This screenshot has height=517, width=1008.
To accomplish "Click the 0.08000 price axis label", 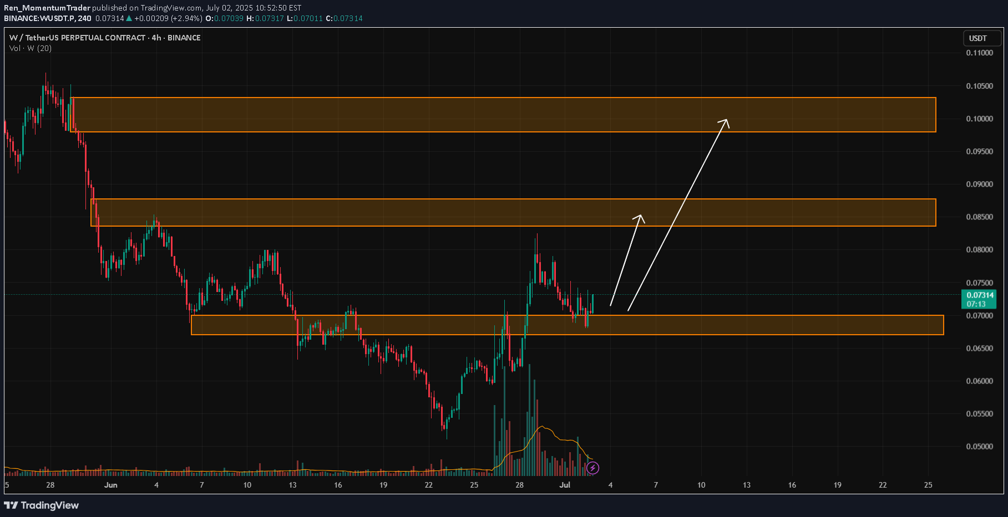I will [x=979, y=249].
